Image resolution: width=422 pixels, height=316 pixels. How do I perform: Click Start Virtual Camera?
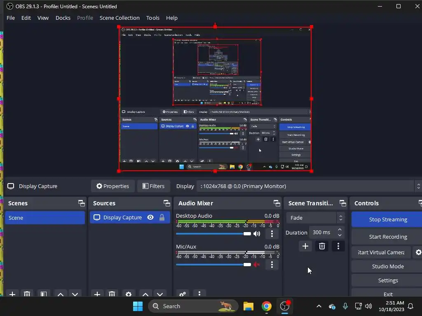[381, 252]
